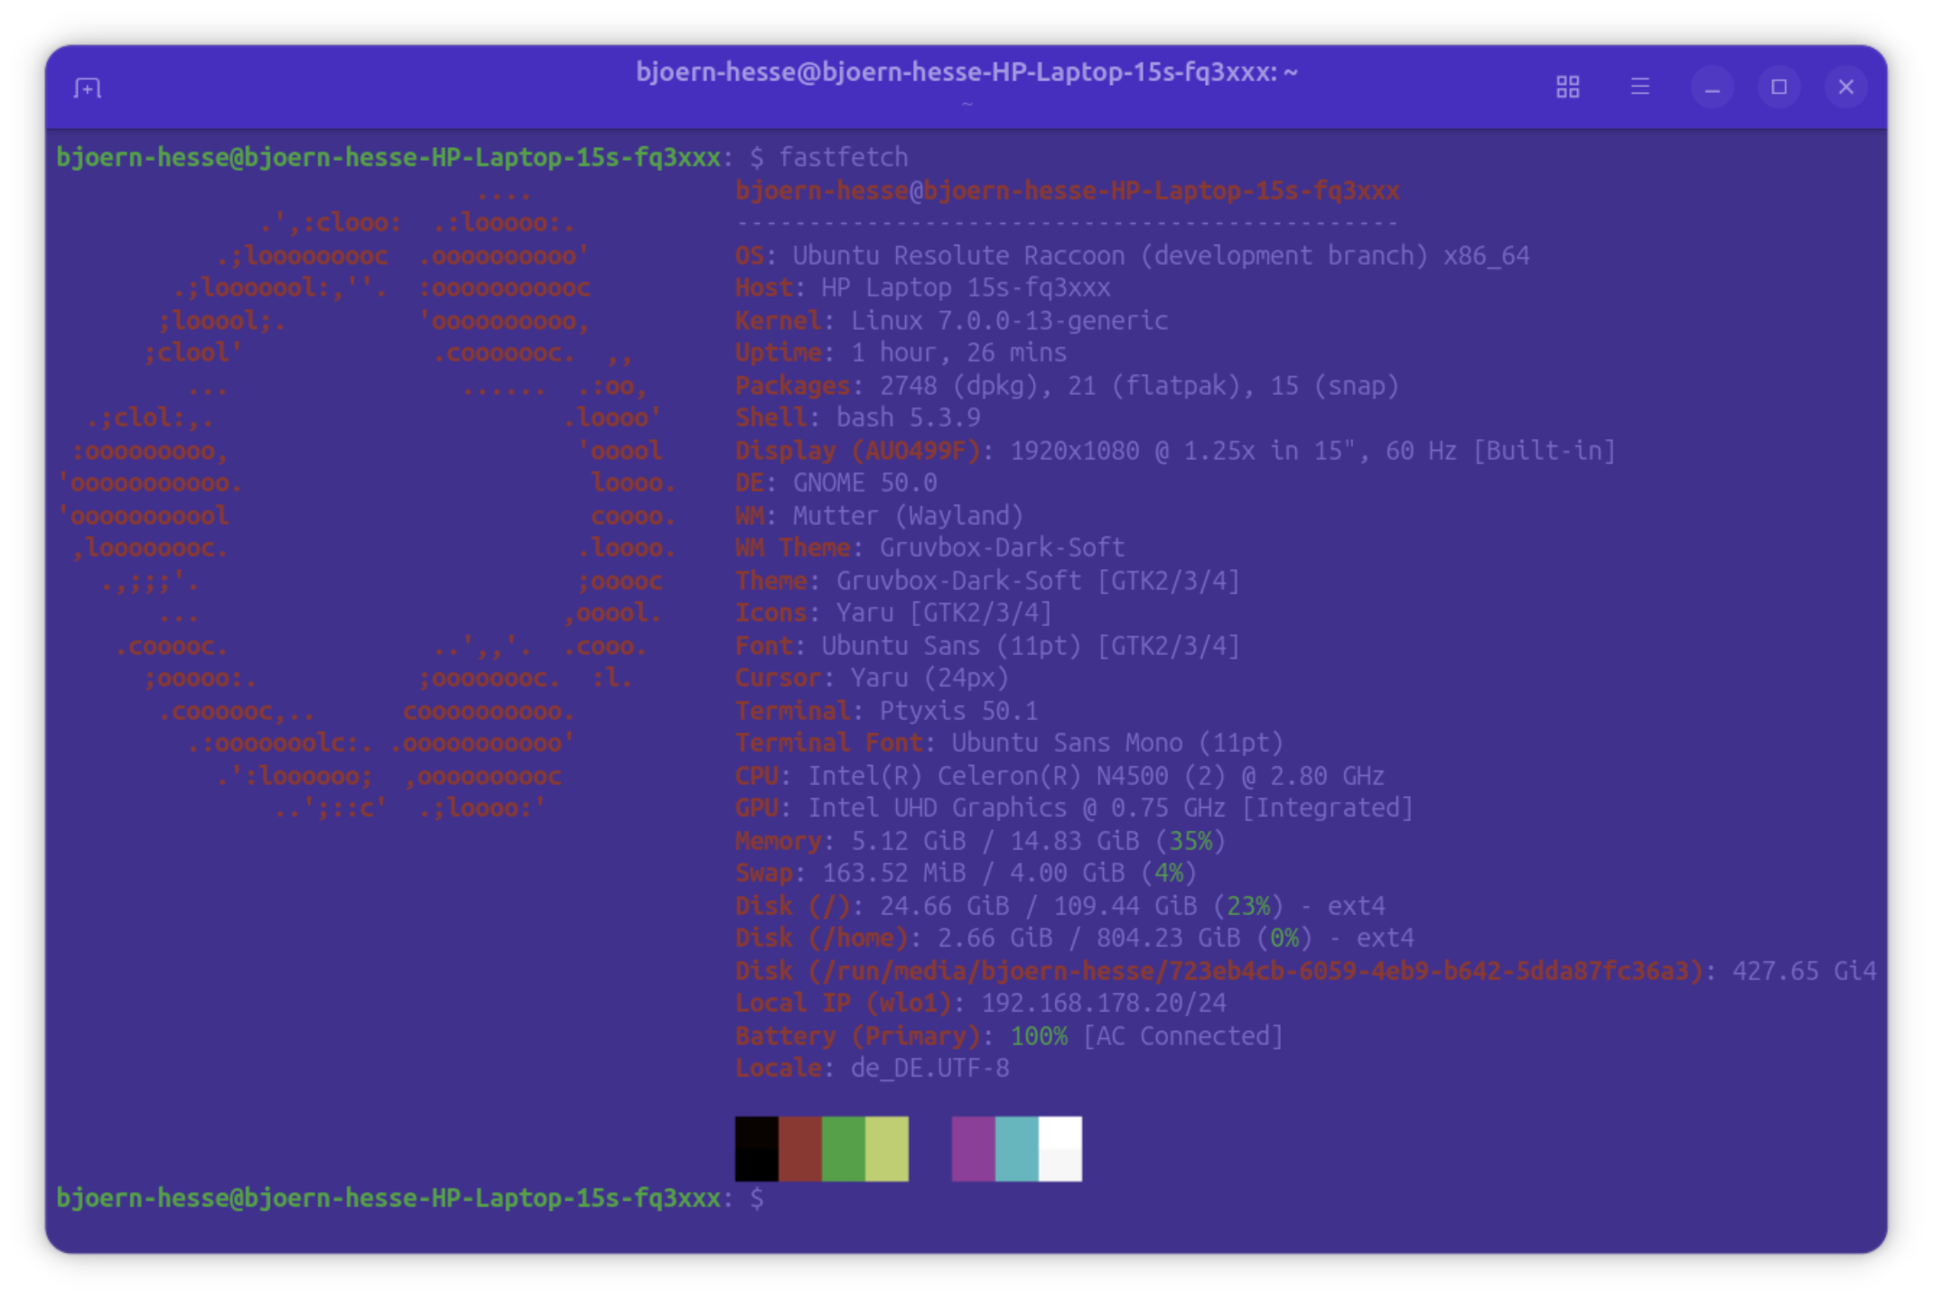The width and height of the screenshot is (1933, 1299).
Task: Open a new terminal tab
Action: (x=88, y=88)
